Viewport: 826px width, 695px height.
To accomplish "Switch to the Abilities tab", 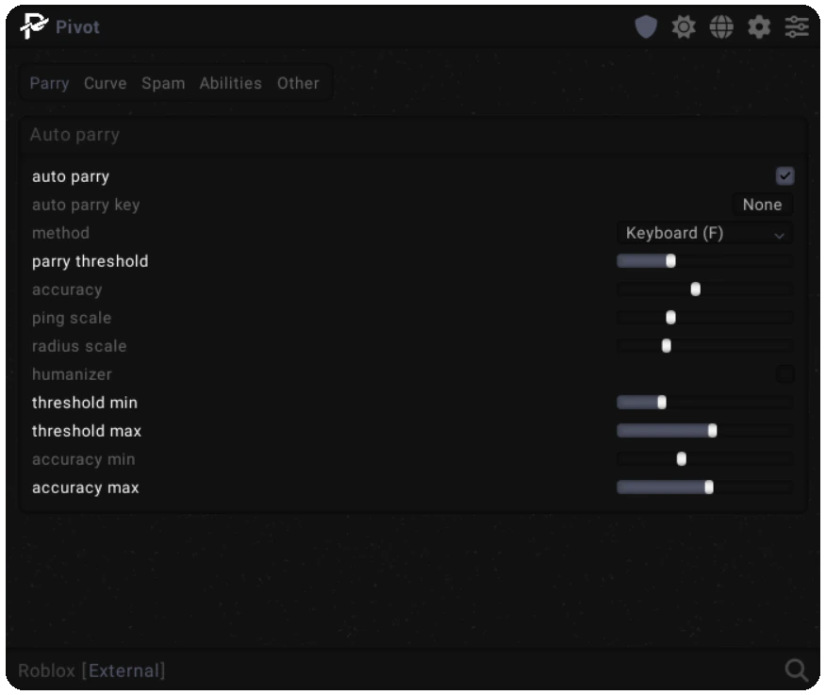I will [231, 83].
